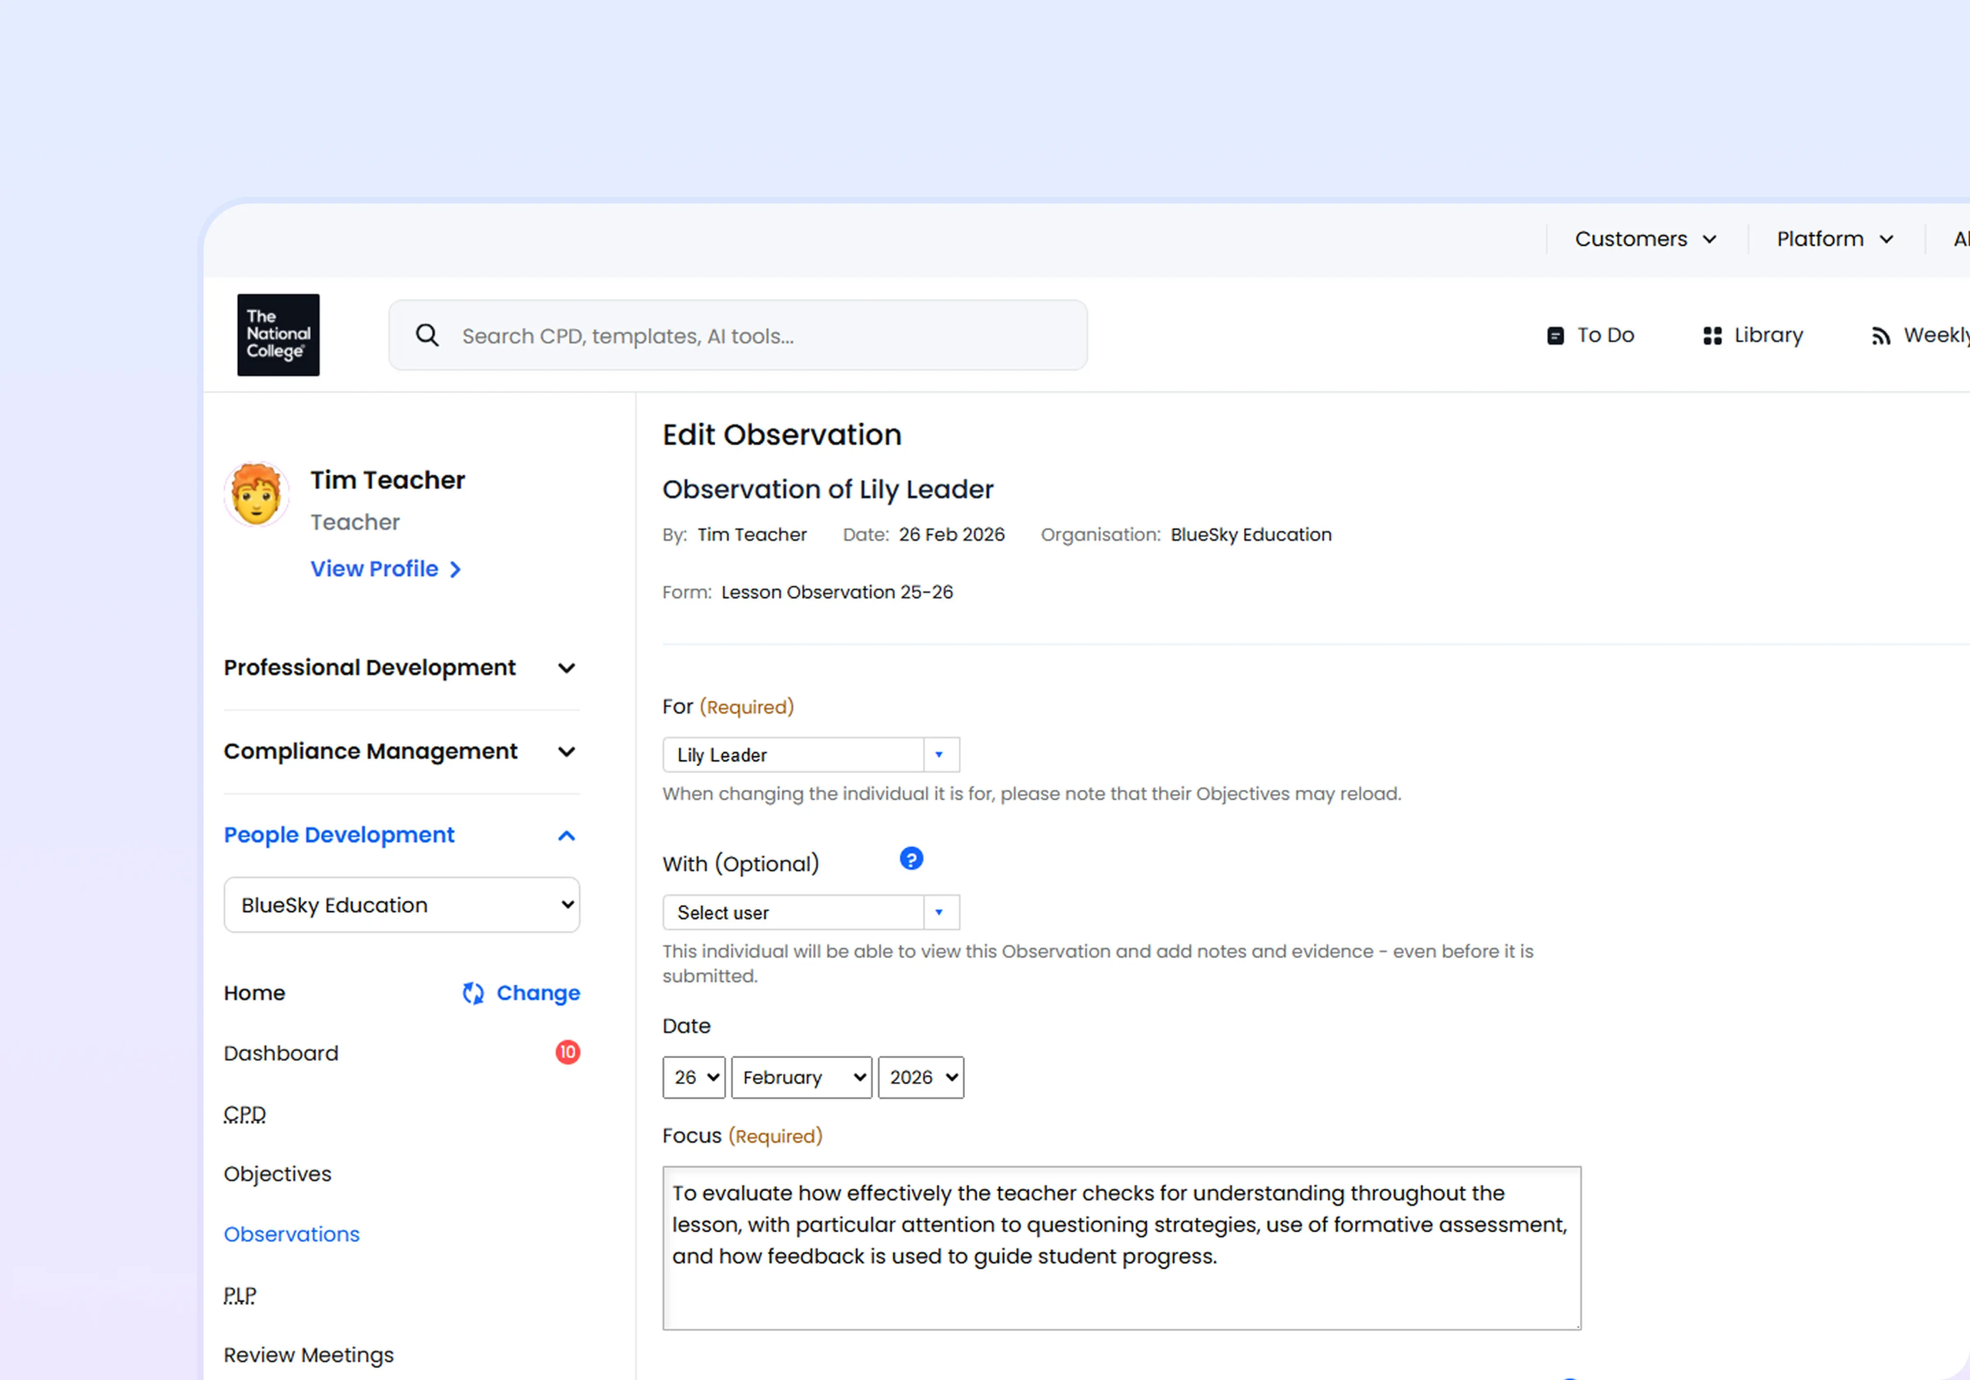Expand the Professional Development section
Screen dimensions: 1970x1380
pyautogui.click(x=566, y=668)
